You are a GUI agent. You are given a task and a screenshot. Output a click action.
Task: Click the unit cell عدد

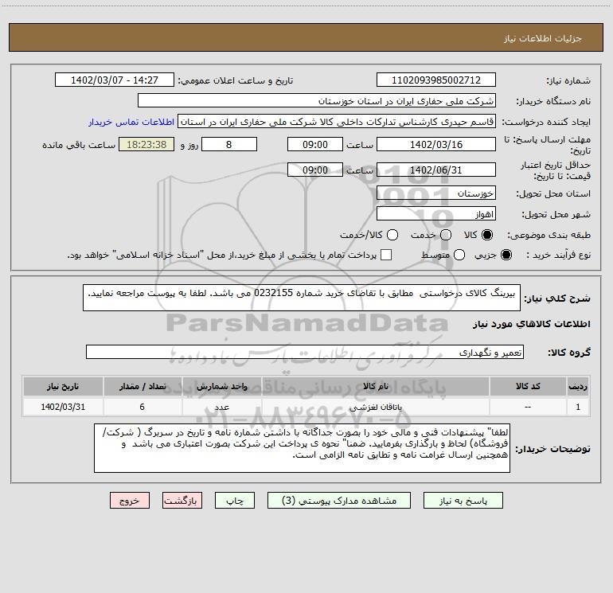(x=221, y=407)
